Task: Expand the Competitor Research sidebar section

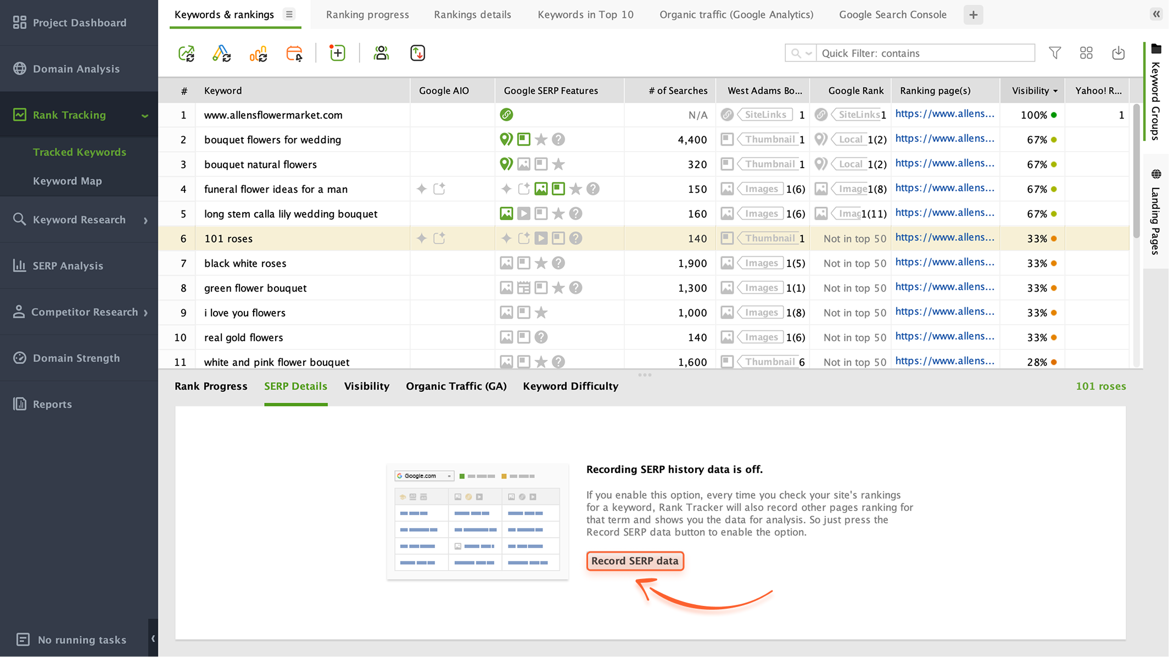Action: click(146, 313)
